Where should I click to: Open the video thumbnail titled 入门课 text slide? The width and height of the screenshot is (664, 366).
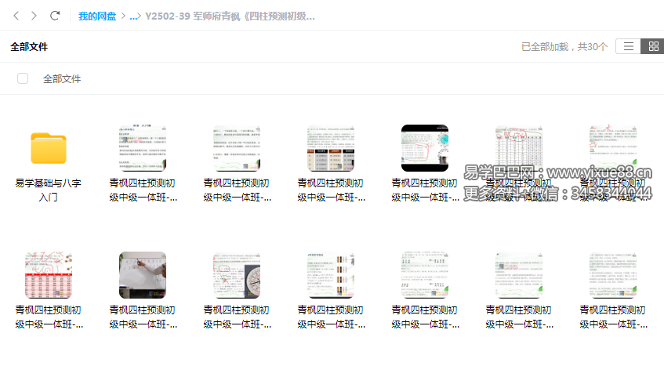(143, 148)
